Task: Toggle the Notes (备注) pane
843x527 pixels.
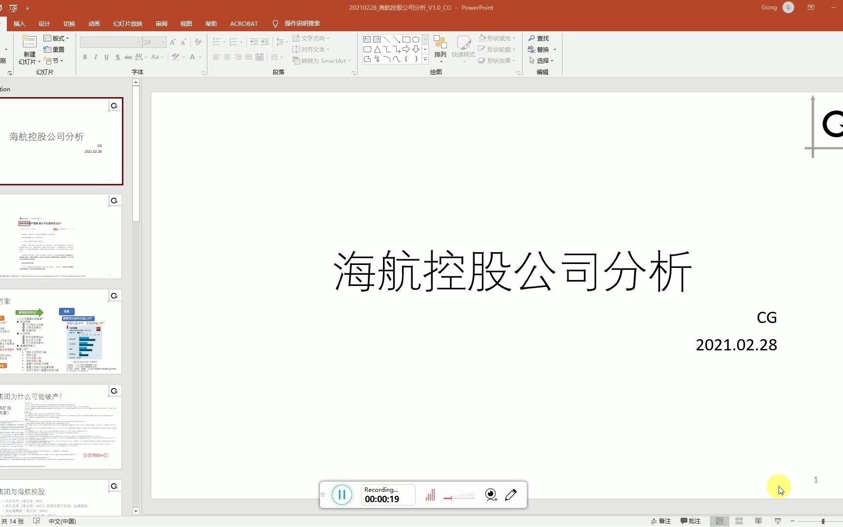Action: 661,521
